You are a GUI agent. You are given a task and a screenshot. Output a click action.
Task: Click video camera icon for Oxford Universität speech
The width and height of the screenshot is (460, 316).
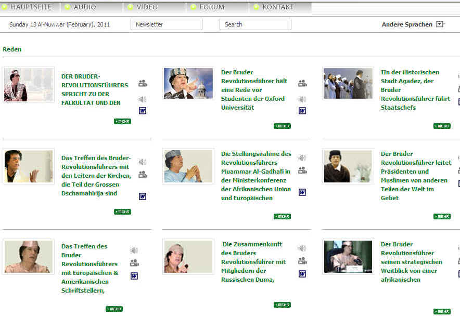(x=302, y=83)
